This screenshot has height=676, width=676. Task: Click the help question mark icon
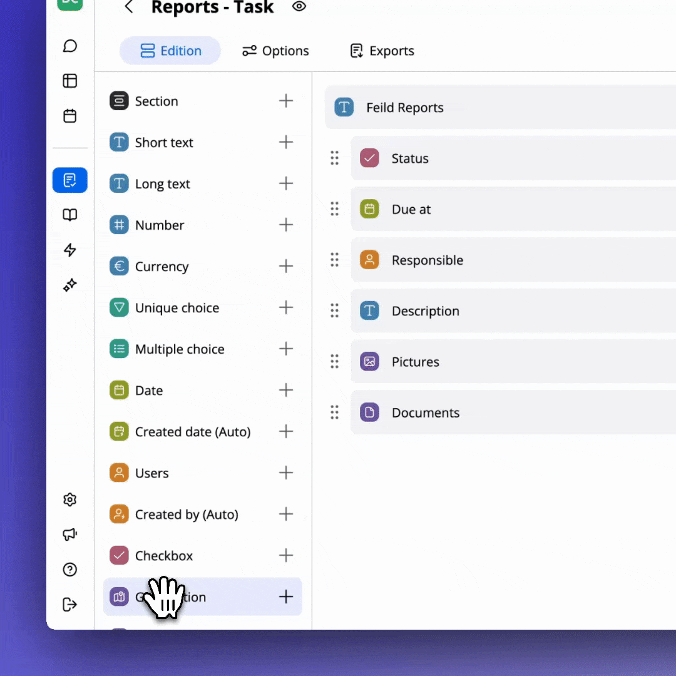69,570
